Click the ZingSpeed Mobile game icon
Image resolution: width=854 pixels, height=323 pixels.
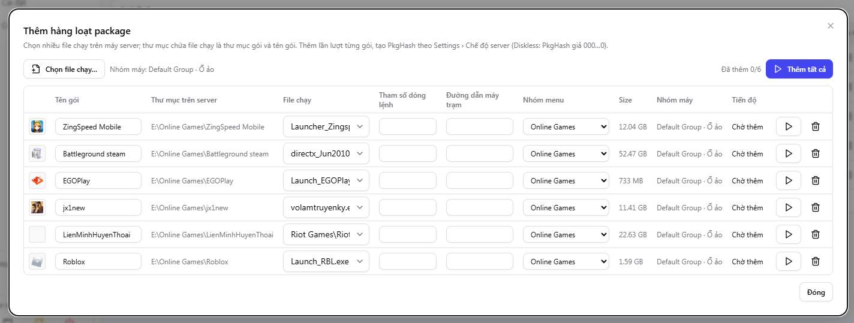point(37,126)
